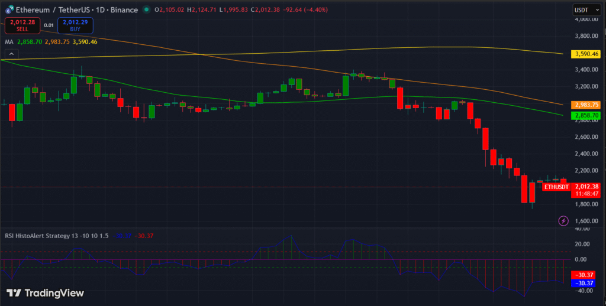Viewport: 606px width, 306px height.
Task: Collapse the indicator legend with the chevron
Action: (x=9, y=54)
